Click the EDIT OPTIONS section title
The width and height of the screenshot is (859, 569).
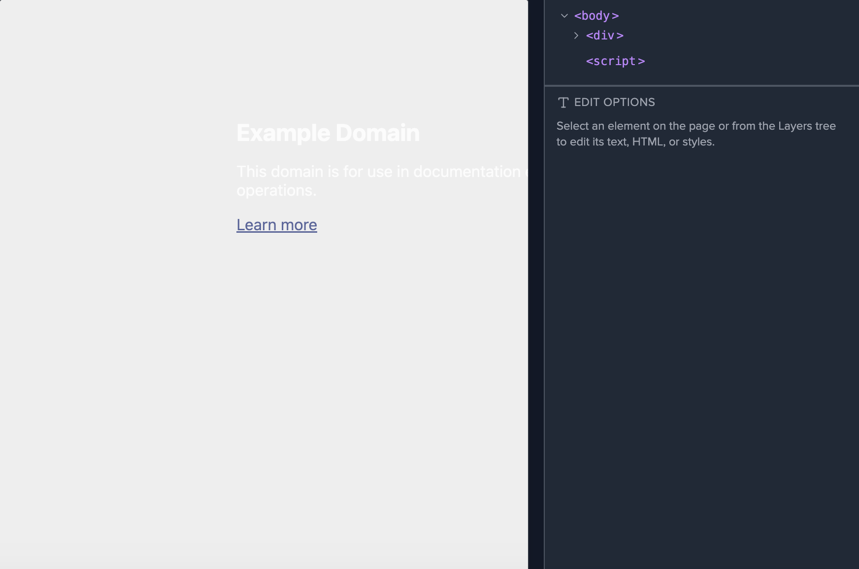[x=615, y=102]
